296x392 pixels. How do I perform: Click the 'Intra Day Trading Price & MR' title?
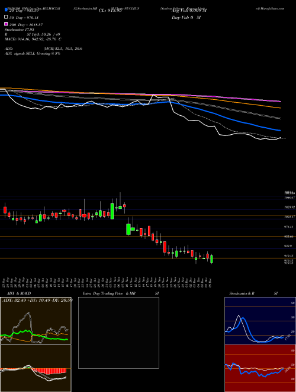coord(109,293)
